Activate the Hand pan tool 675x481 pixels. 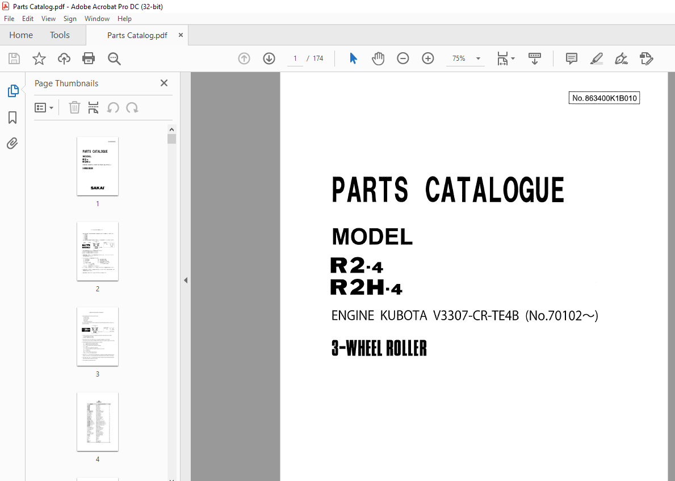coord(378,58)
